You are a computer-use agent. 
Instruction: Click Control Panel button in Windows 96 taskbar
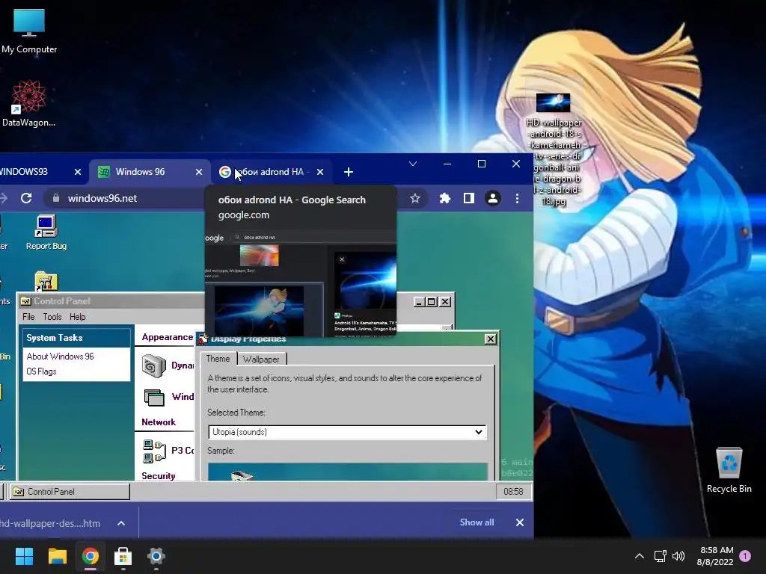point(70,492)
